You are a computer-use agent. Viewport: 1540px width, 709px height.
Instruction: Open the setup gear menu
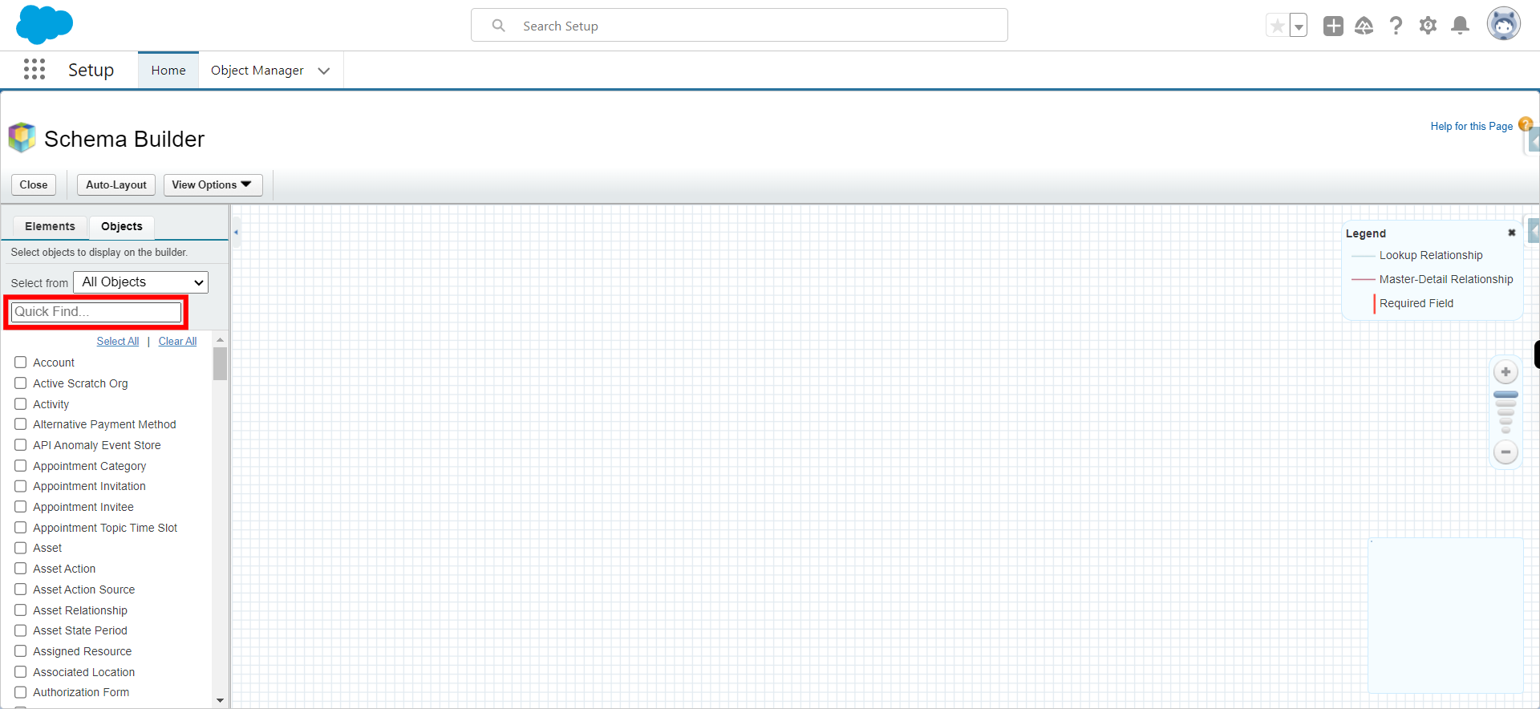click(x=1428, y=26)
